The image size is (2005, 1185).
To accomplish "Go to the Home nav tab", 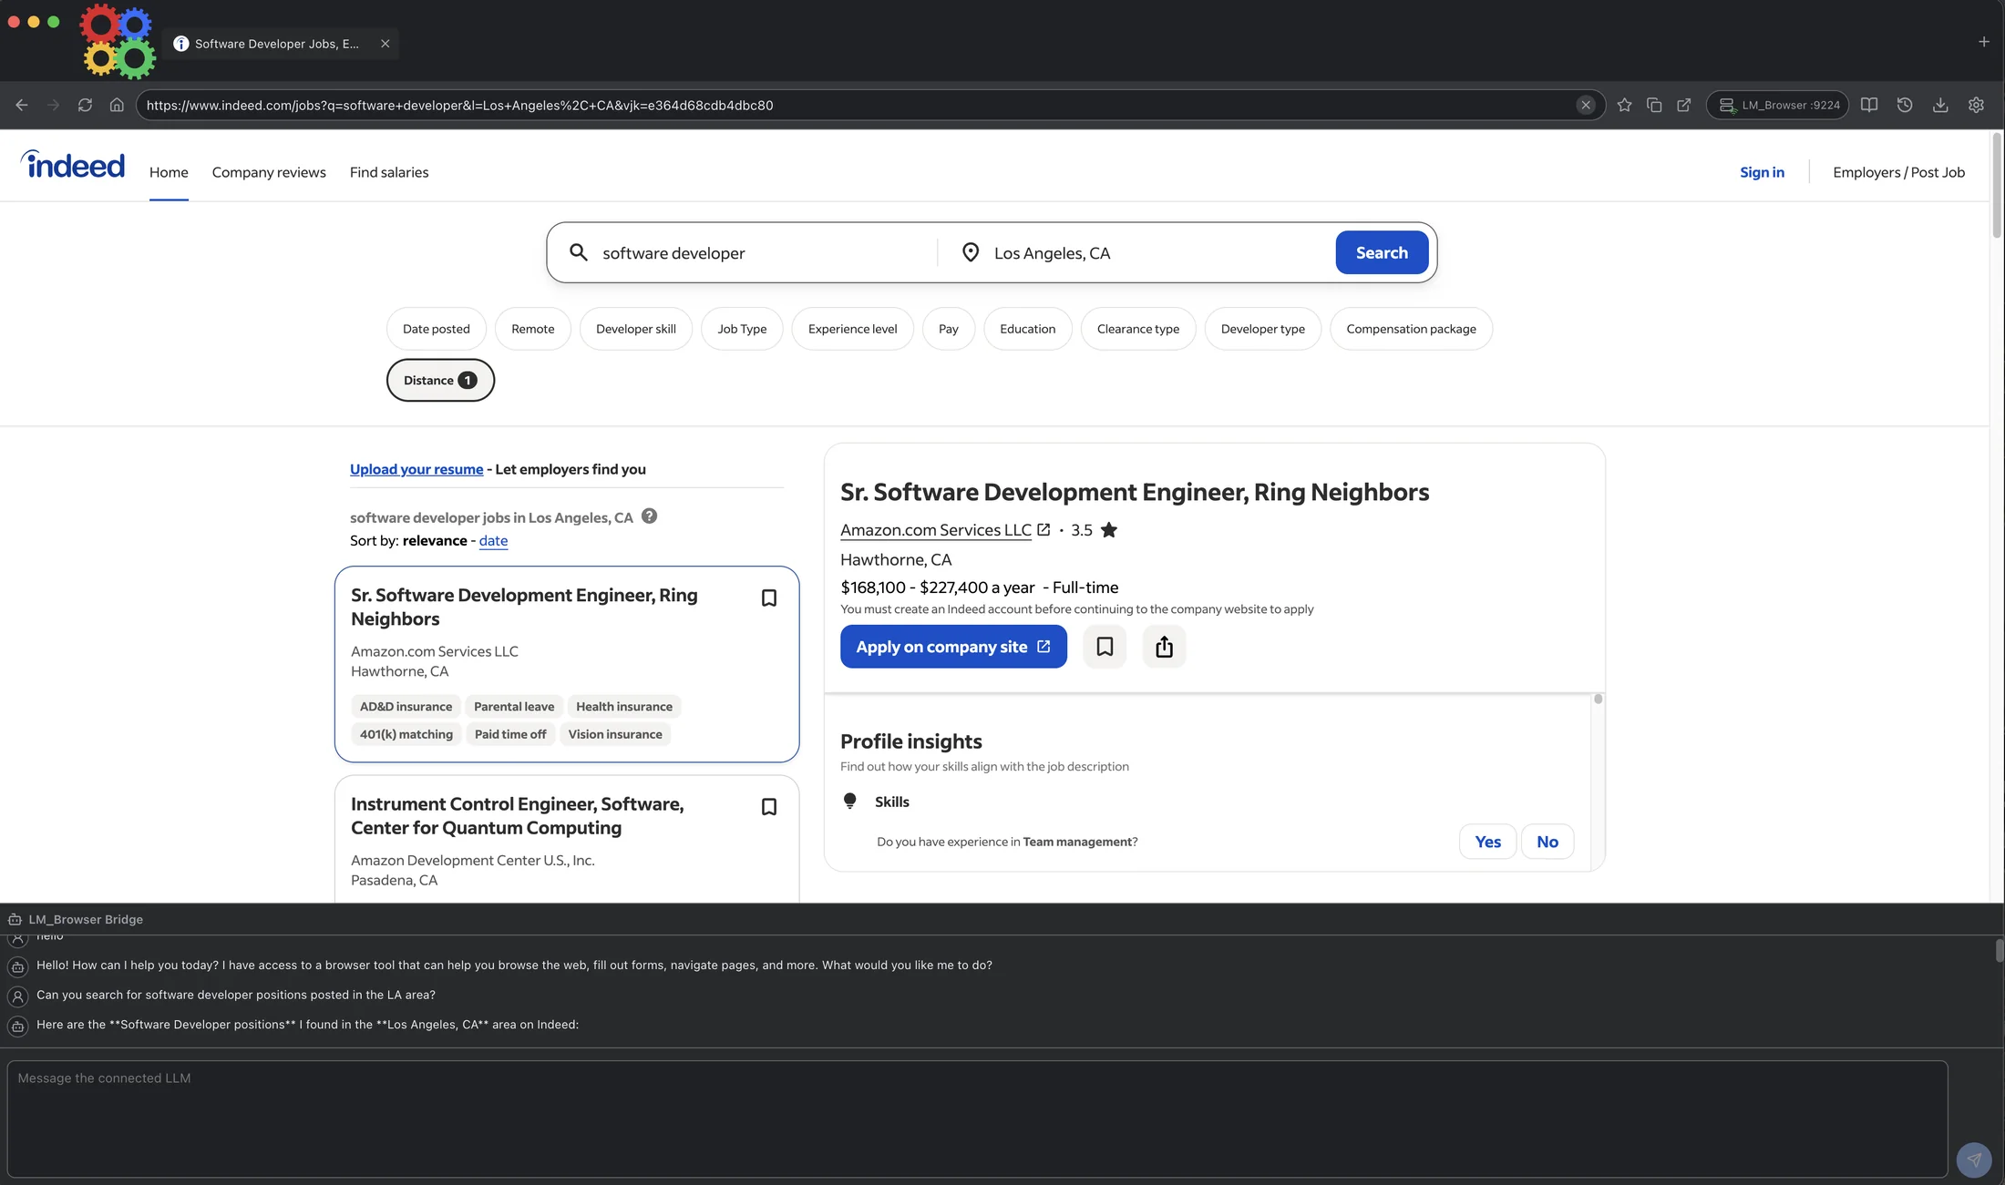I will (x=169, y=172).
